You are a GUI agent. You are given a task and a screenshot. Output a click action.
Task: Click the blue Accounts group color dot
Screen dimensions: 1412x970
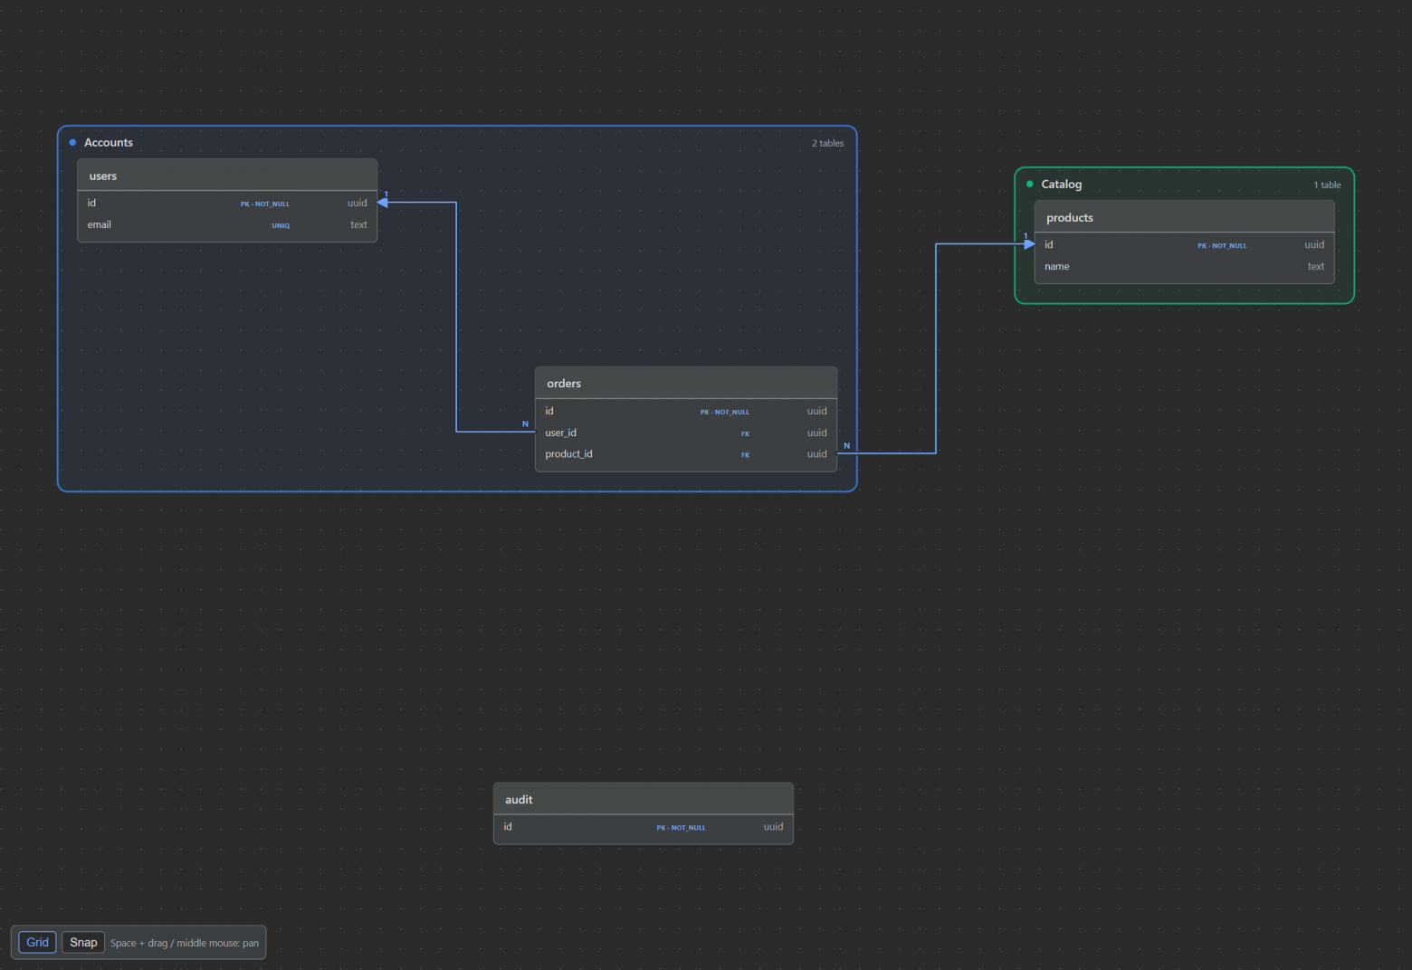tap(72, 142)
